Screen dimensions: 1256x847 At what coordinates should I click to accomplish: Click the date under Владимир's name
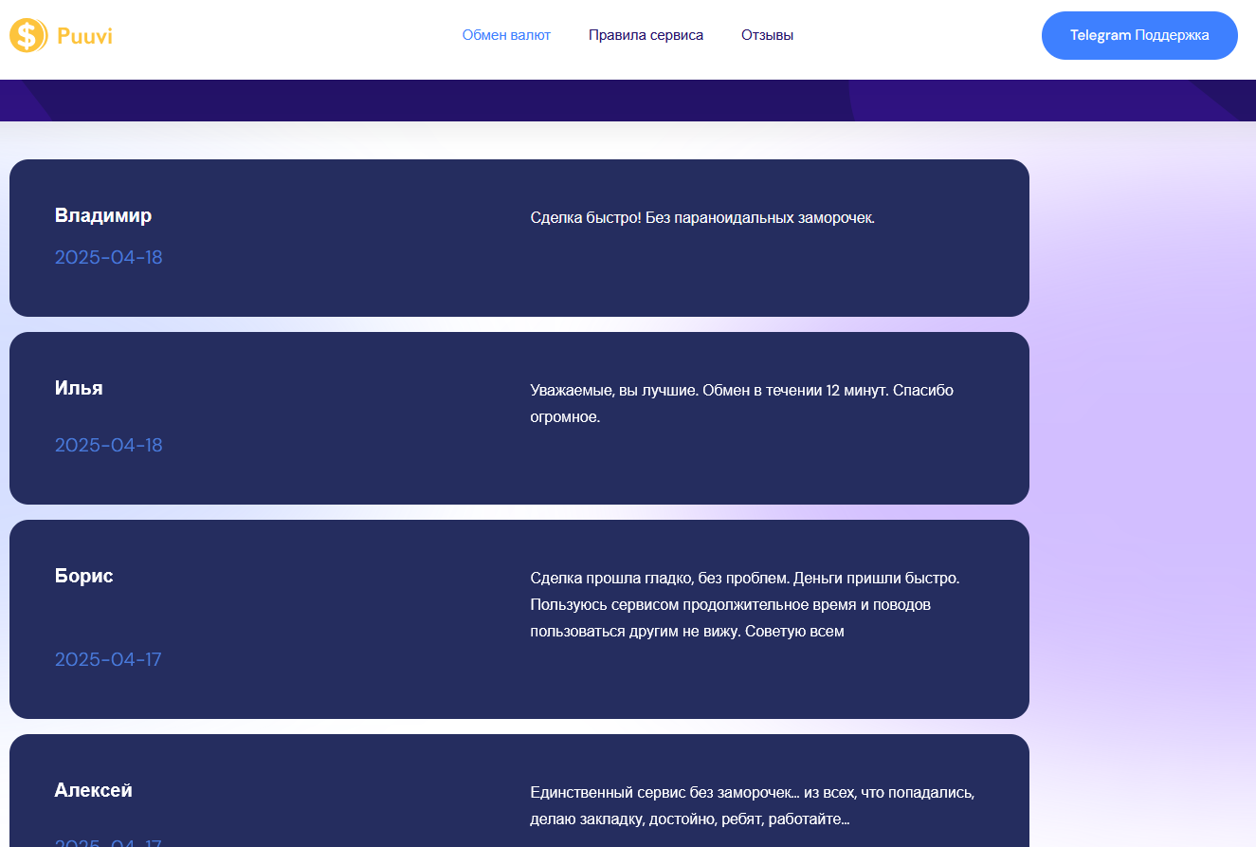tap(108, 257)
